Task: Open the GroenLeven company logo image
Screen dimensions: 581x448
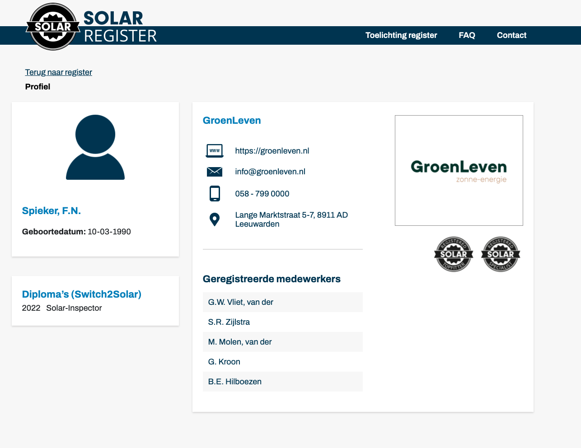Action: [x=459, y=170]
